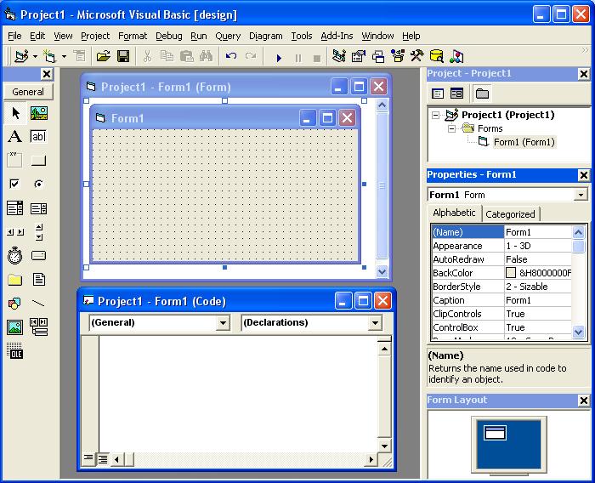Open the Add-Ins menu
The width and height of the screenshot is (595, 483).
click(x=337, y=36)
